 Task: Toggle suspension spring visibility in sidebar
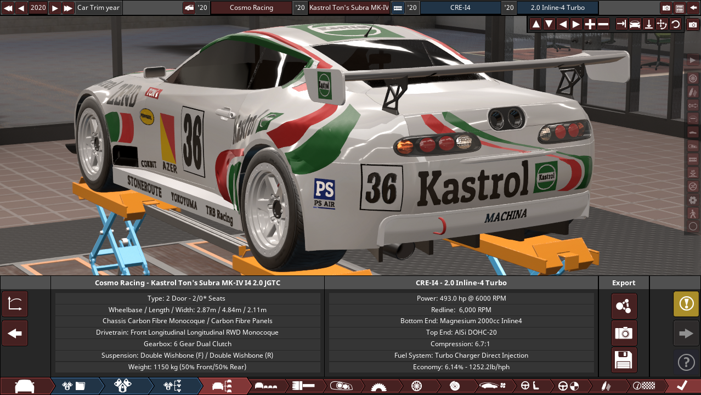tap(693, 92)
